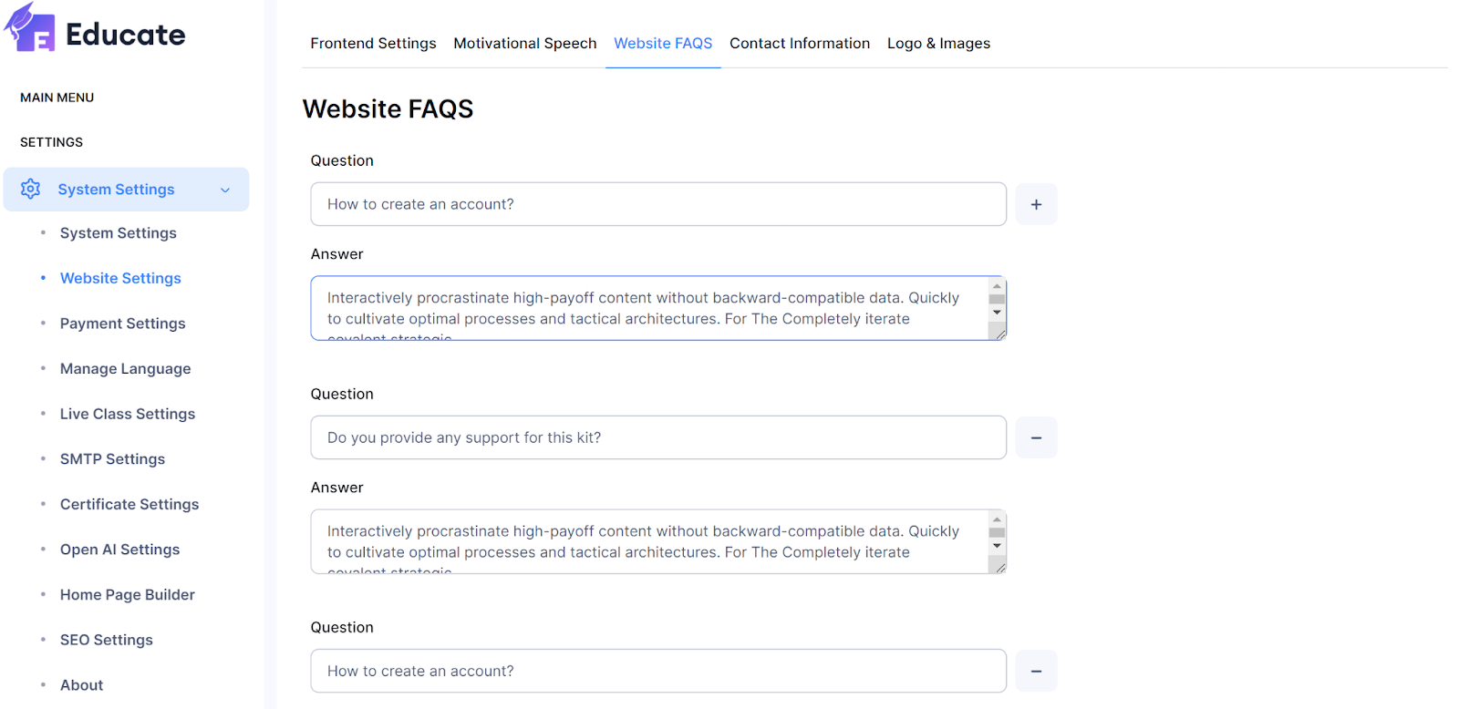Click the System Settings gear icon
1459x709 pixels.
click(x=31, y=189)
